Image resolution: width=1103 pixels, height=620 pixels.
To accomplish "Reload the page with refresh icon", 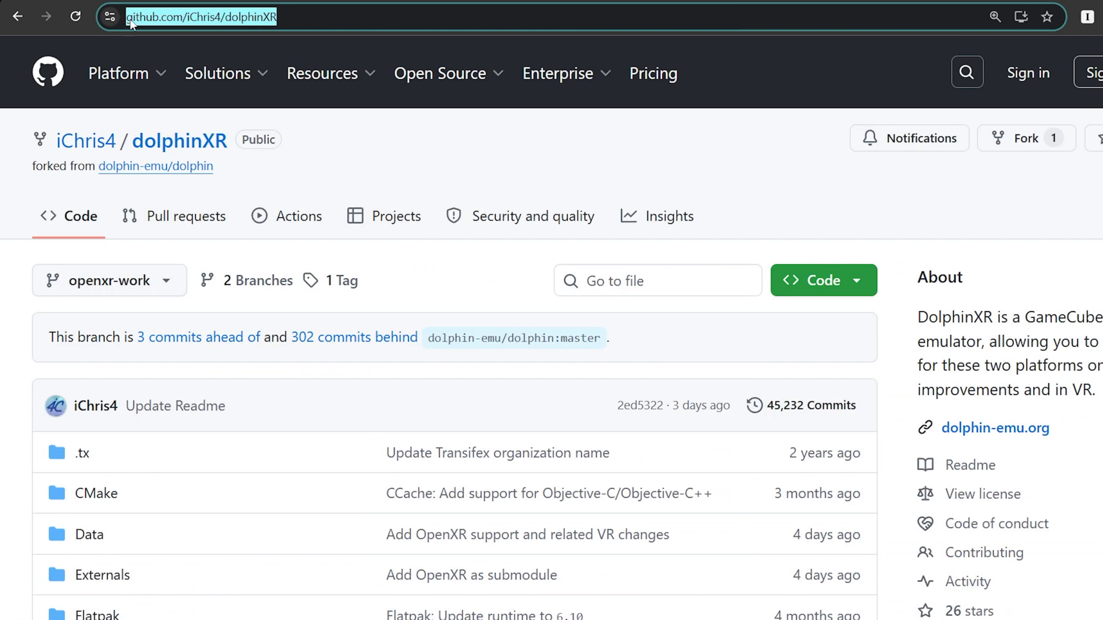I will coord(75,16).
